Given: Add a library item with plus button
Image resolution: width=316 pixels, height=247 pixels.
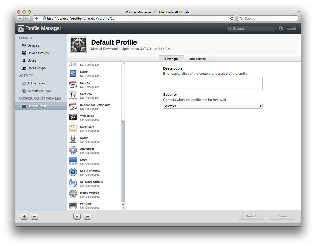Looking at the screenshot, I should (24, 216).
